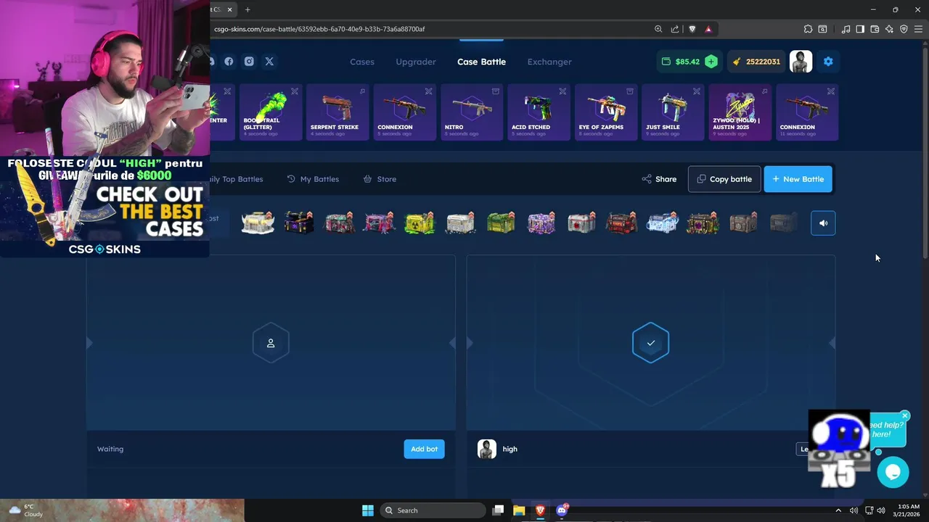Open the Upgrader tab
The height and width of the screenshot is (522, 929).
[x=416, y=62]
